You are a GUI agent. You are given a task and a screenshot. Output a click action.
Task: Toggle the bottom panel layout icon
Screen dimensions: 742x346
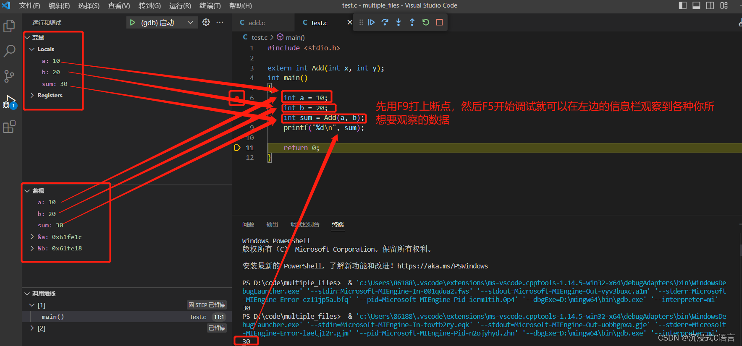pos(696,5)
